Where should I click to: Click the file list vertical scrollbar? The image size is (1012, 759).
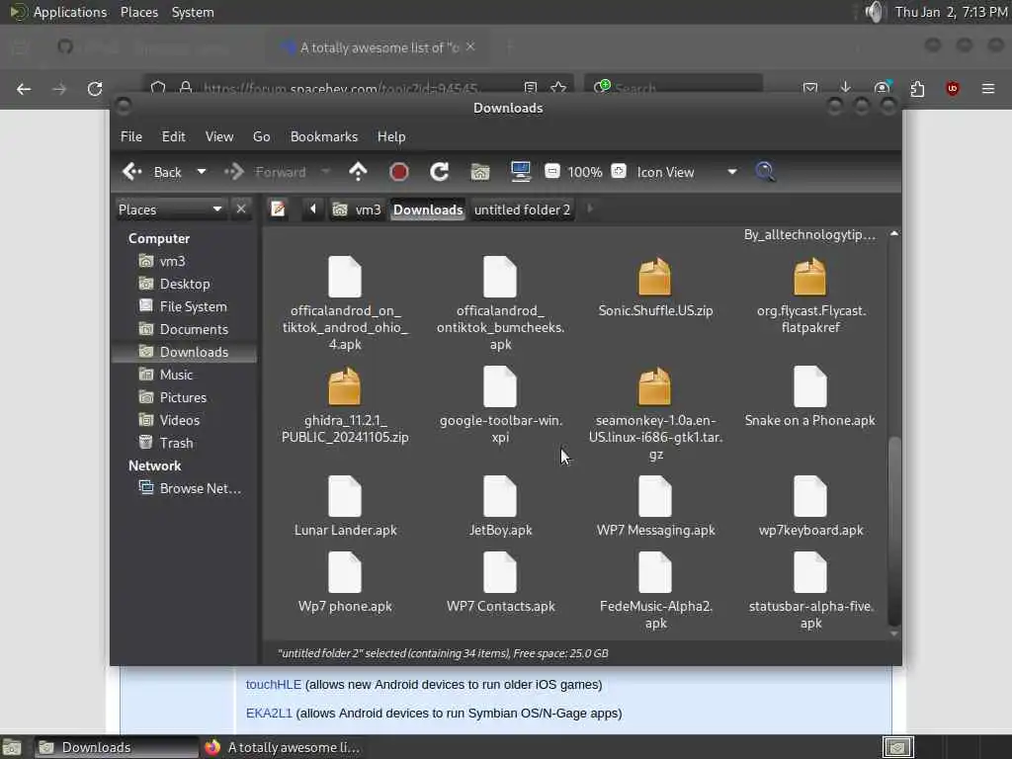click(893, 531)
